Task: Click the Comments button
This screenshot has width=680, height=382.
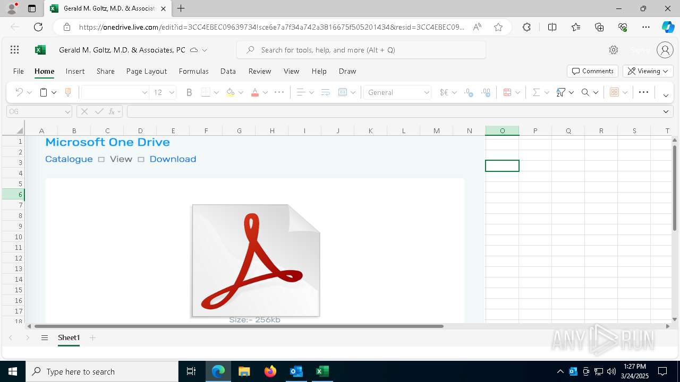Action: point(592,71)
